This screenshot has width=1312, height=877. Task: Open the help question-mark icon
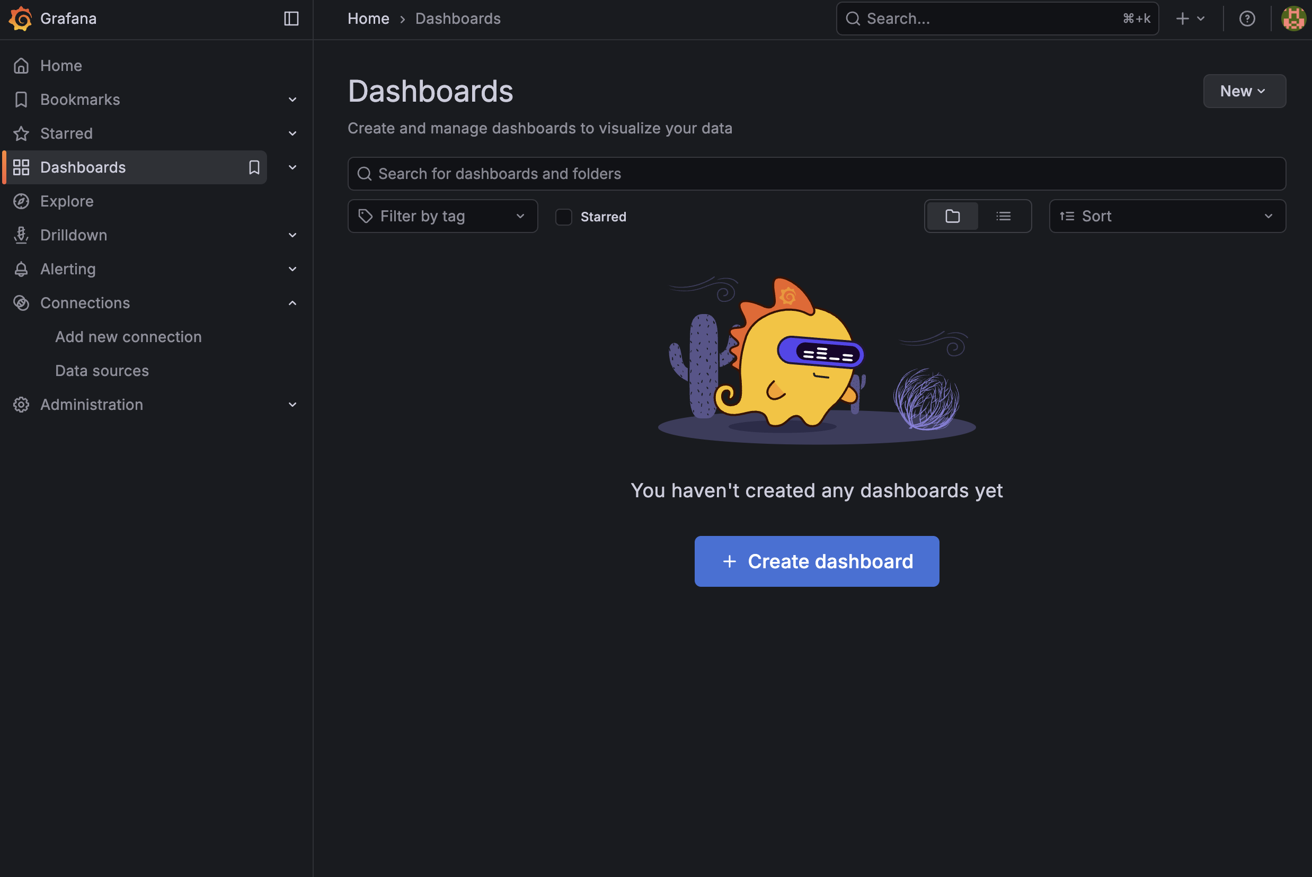click(x=1246, y=19)
